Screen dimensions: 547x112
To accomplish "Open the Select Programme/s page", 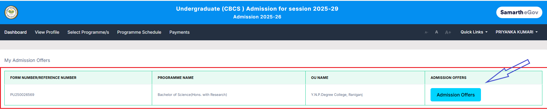I will (x=88, y=32).
